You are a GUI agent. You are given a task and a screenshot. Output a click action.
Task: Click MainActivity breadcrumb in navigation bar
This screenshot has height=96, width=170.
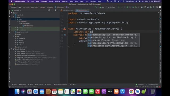[x=59, y=7]
